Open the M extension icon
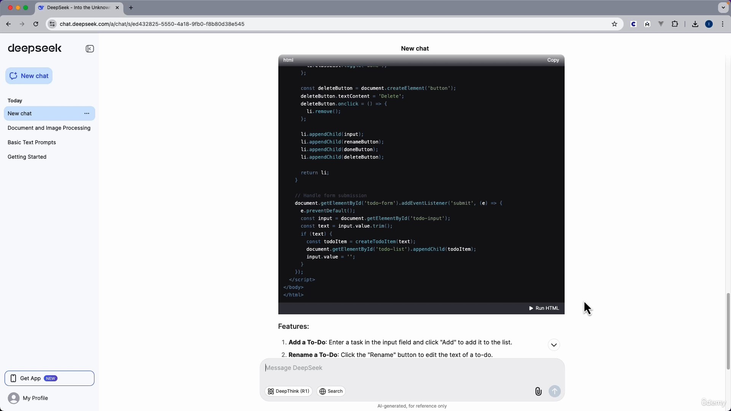The height and width of the screenshot is (411, 731). click(647, 24)
